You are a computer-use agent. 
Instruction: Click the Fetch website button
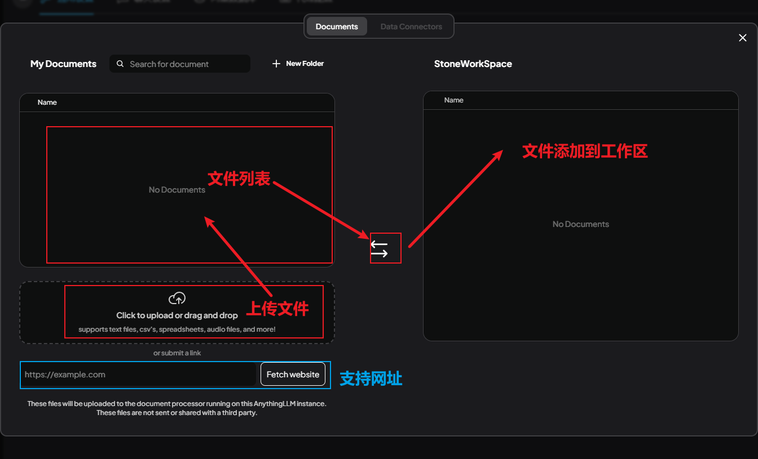[293, 375]
